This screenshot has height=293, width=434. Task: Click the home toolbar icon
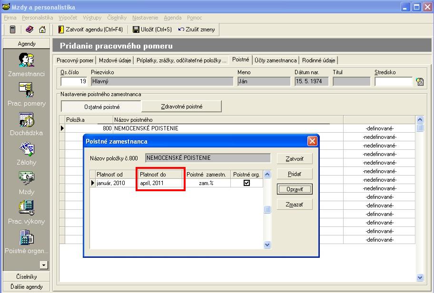tap(42, 29)
